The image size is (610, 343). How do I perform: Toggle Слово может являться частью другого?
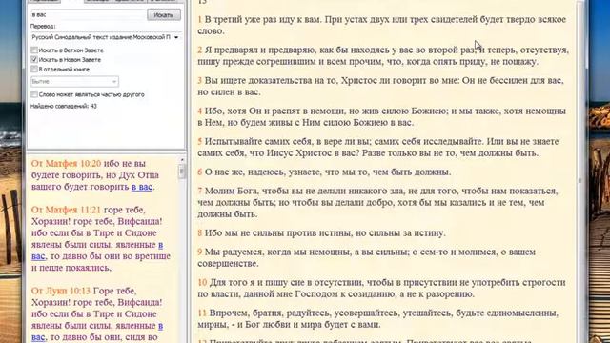(x=34, y=94)
